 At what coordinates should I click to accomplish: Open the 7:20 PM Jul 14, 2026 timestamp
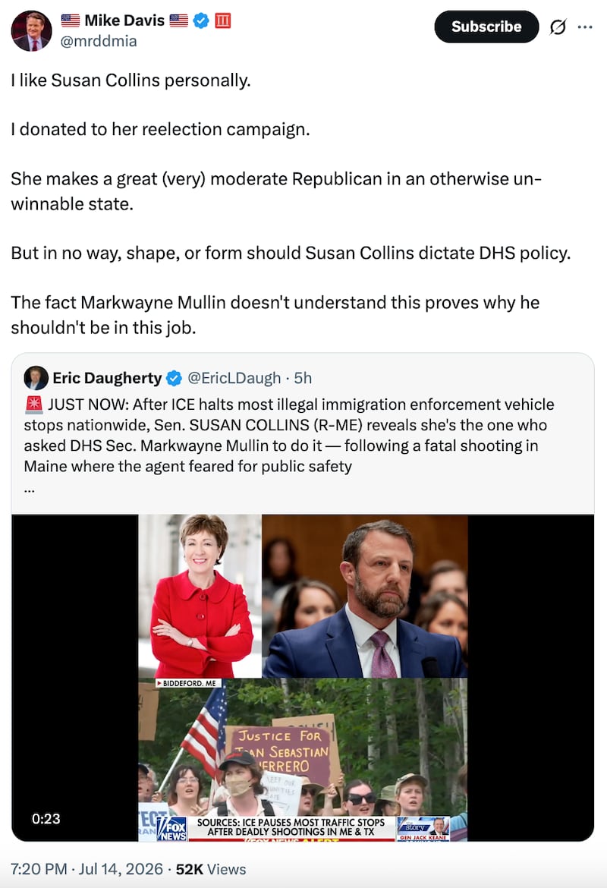(x=86, y=869)
